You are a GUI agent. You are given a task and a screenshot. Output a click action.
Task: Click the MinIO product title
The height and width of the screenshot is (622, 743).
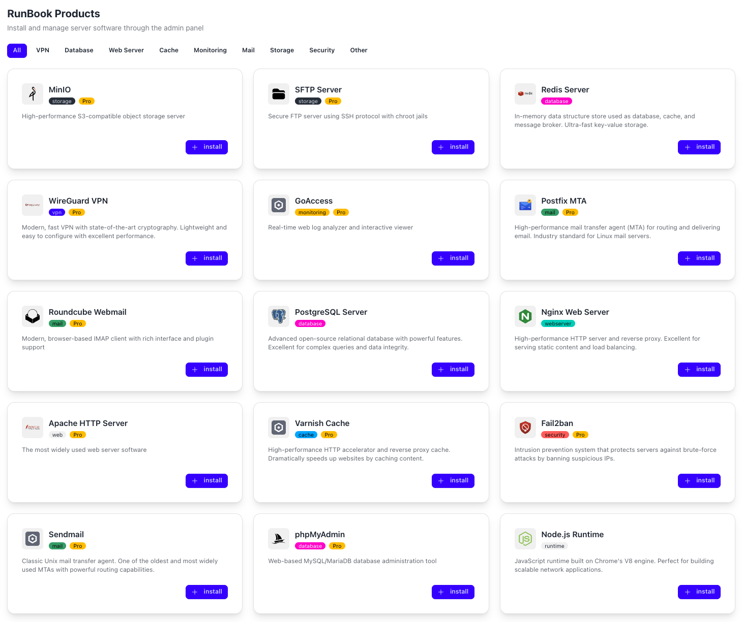[x=60, y=90]
